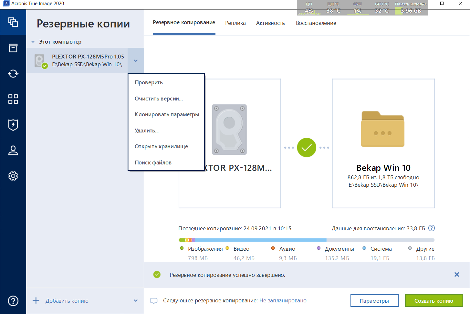Open the Help question mark icon
Screen dimensions: 470x314
13,301
